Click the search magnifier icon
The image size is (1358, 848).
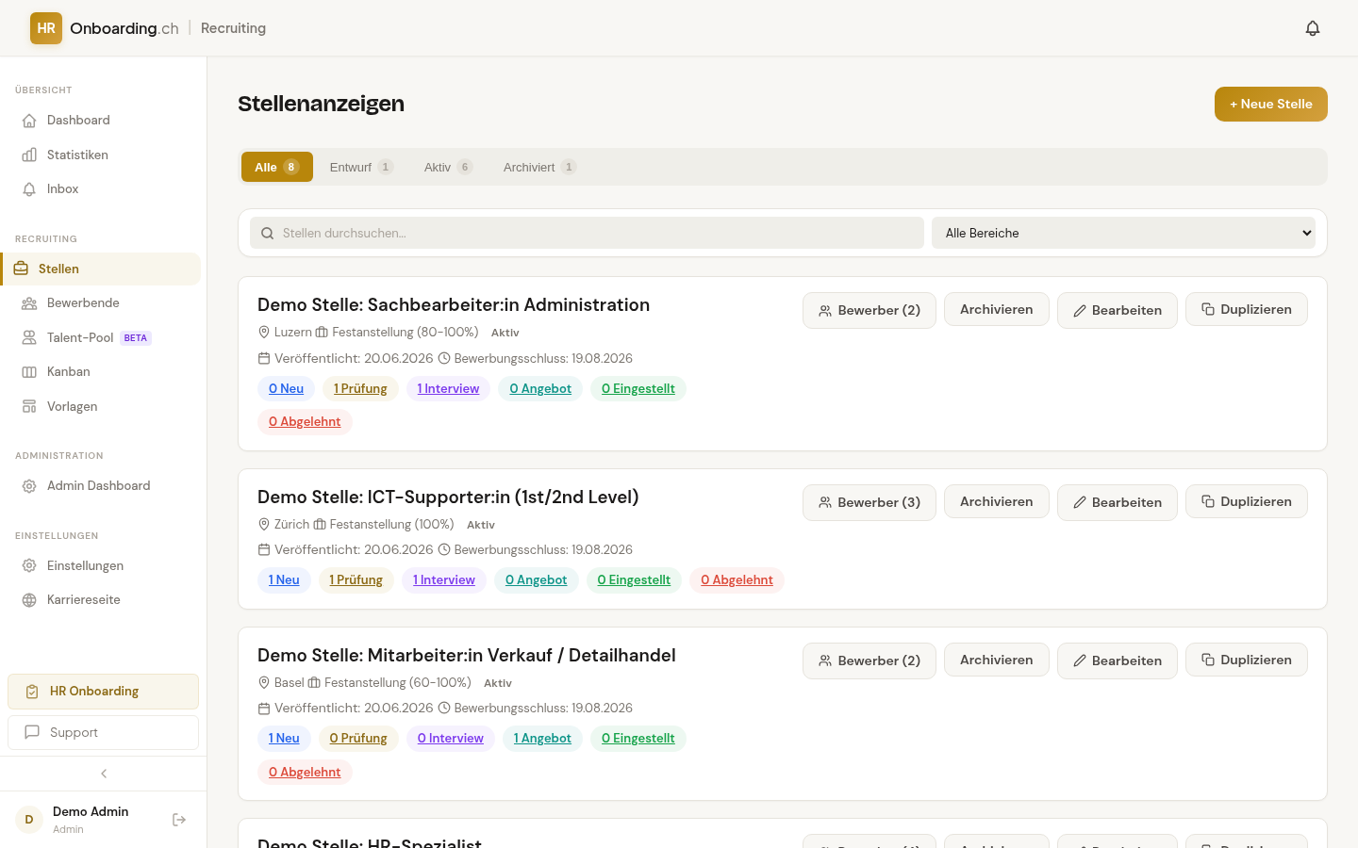268,233
